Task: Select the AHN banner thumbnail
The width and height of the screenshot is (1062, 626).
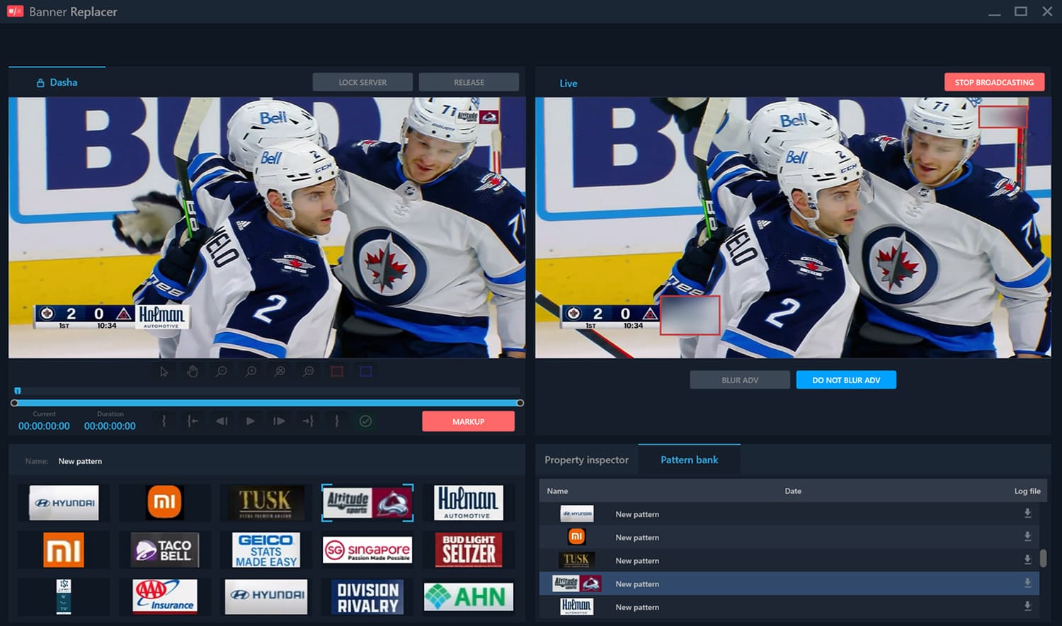Action: [x=468, y=596]
